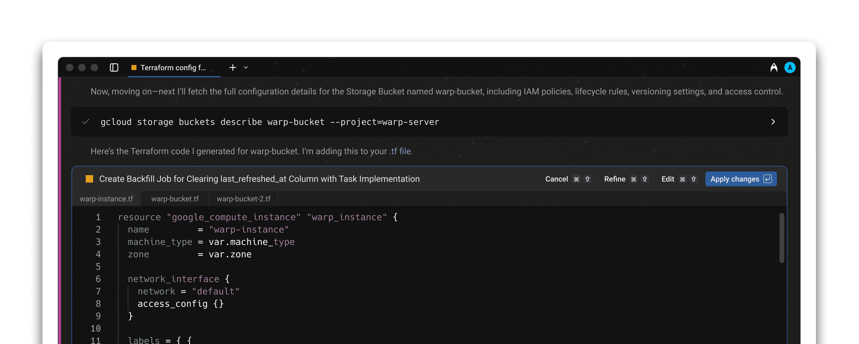This screenshot has height=344, width=859.
Task: Switch to warp-bucket-2.tf file tab
Action: click(244, 199)
